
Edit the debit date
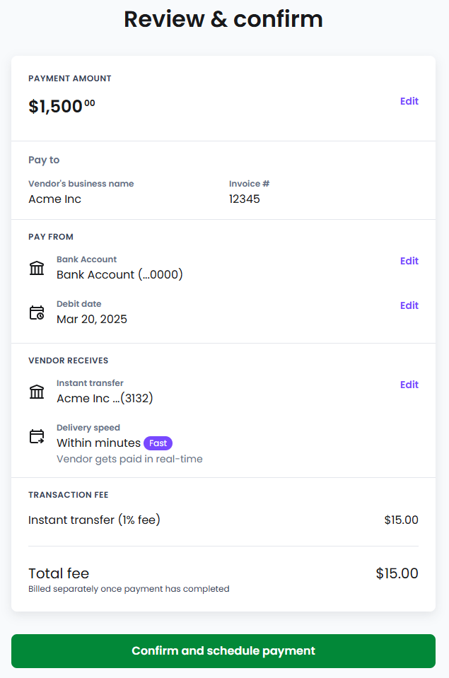coord(409,305)
